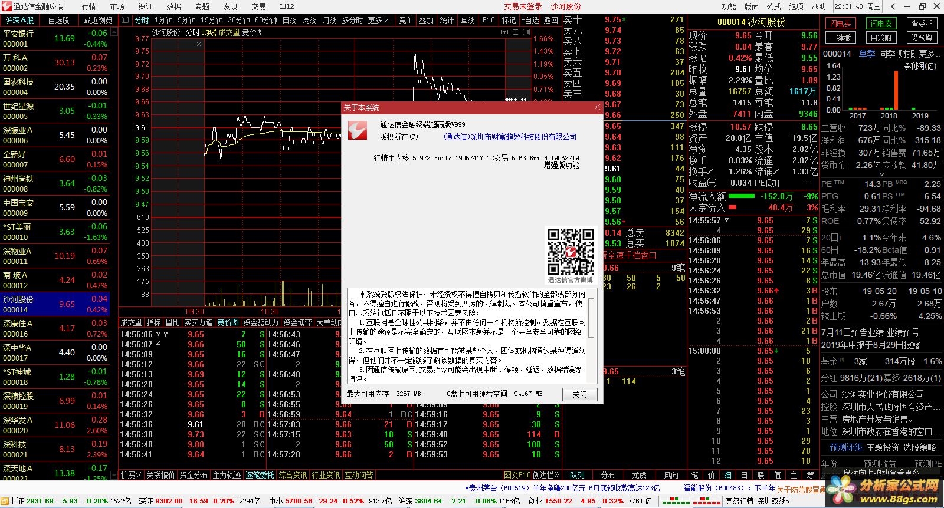Click the 关闭 button in About dialog
The height and width of the screenshot is (508, 944).
[580, 394]
